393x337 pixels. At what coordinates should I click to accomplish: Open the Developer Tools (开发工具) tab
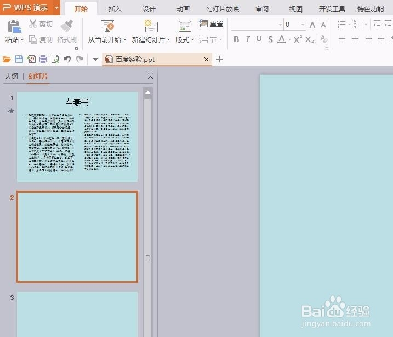coord(332,9)
